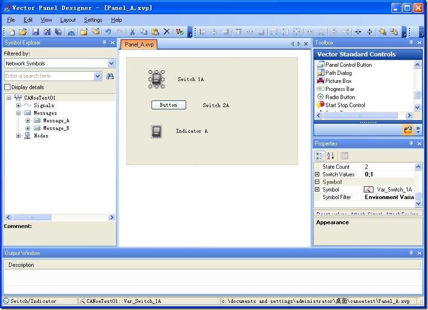Select the Switch 1A control on canvas

[x=156, y=79]
